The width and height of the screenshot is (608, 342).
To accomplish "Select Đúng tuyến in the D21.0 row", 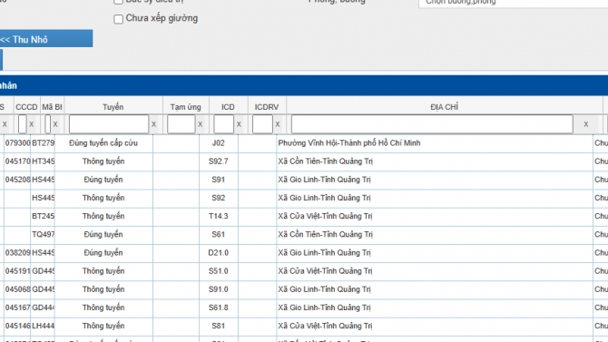I will click(x=103, y=252).
